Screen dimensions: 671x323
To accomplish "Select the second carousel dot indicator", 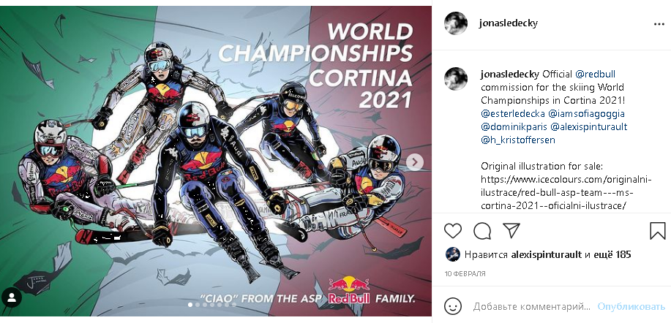I will pyautogui.click(x=198, y=305).
